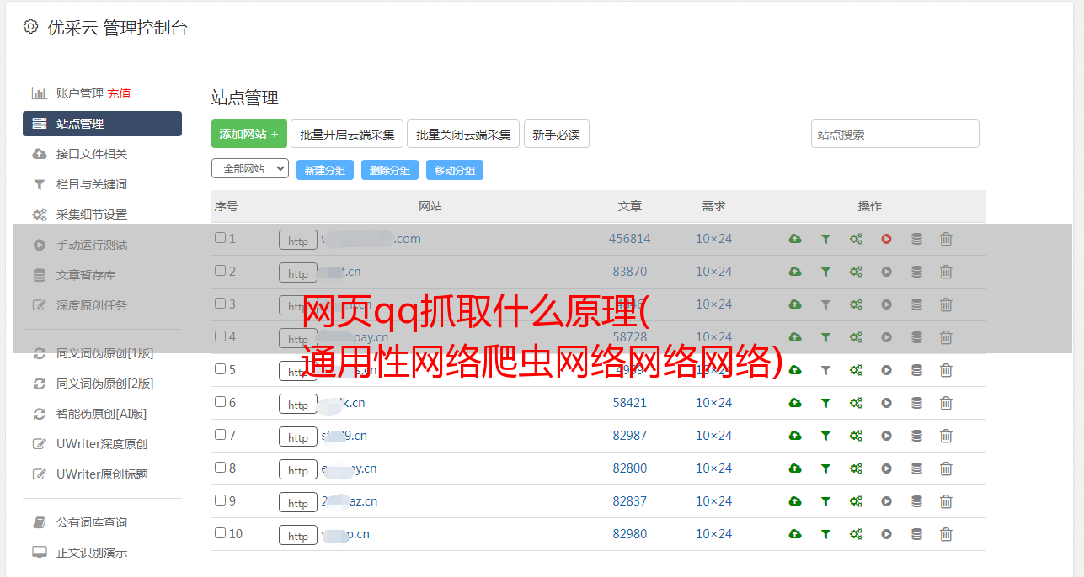Open the database icon in row 9
The image size is (1084, 577).
(x=916, y=501)
